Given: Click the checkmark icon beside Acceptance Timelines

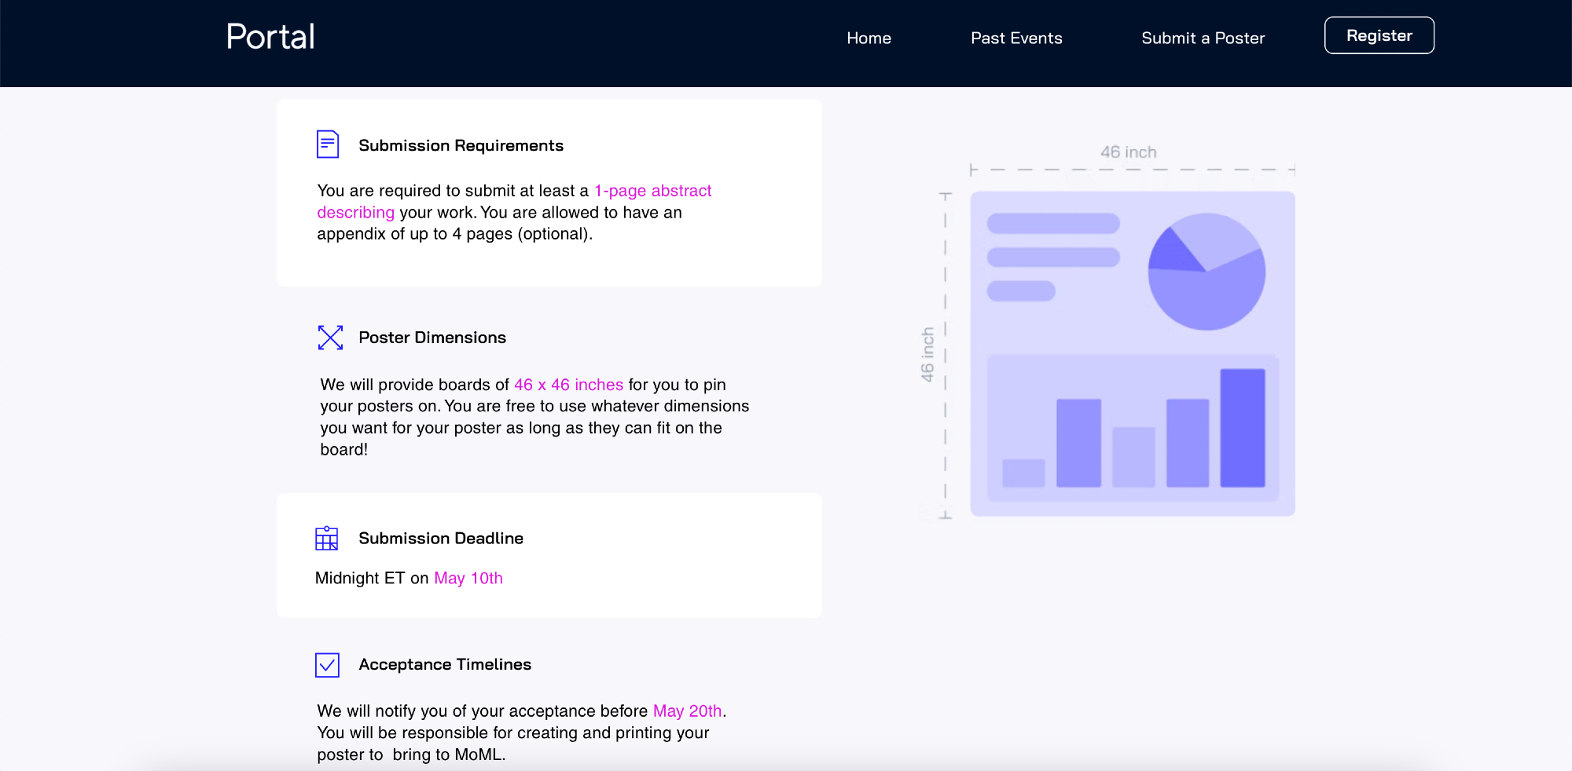Looking at the screenshot, I should [x=327, y=665].
